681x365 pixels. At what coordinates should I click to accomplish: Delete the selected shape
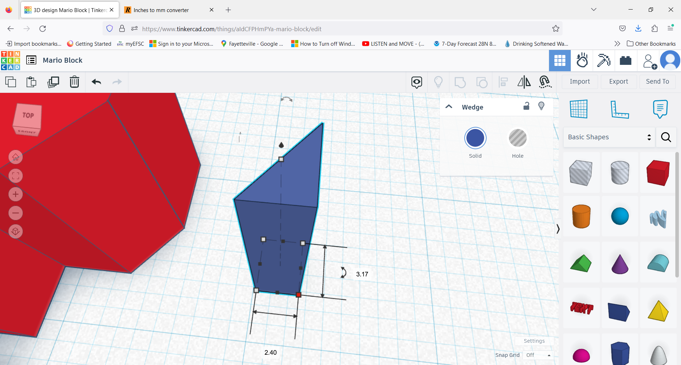(x=74, y=82)
